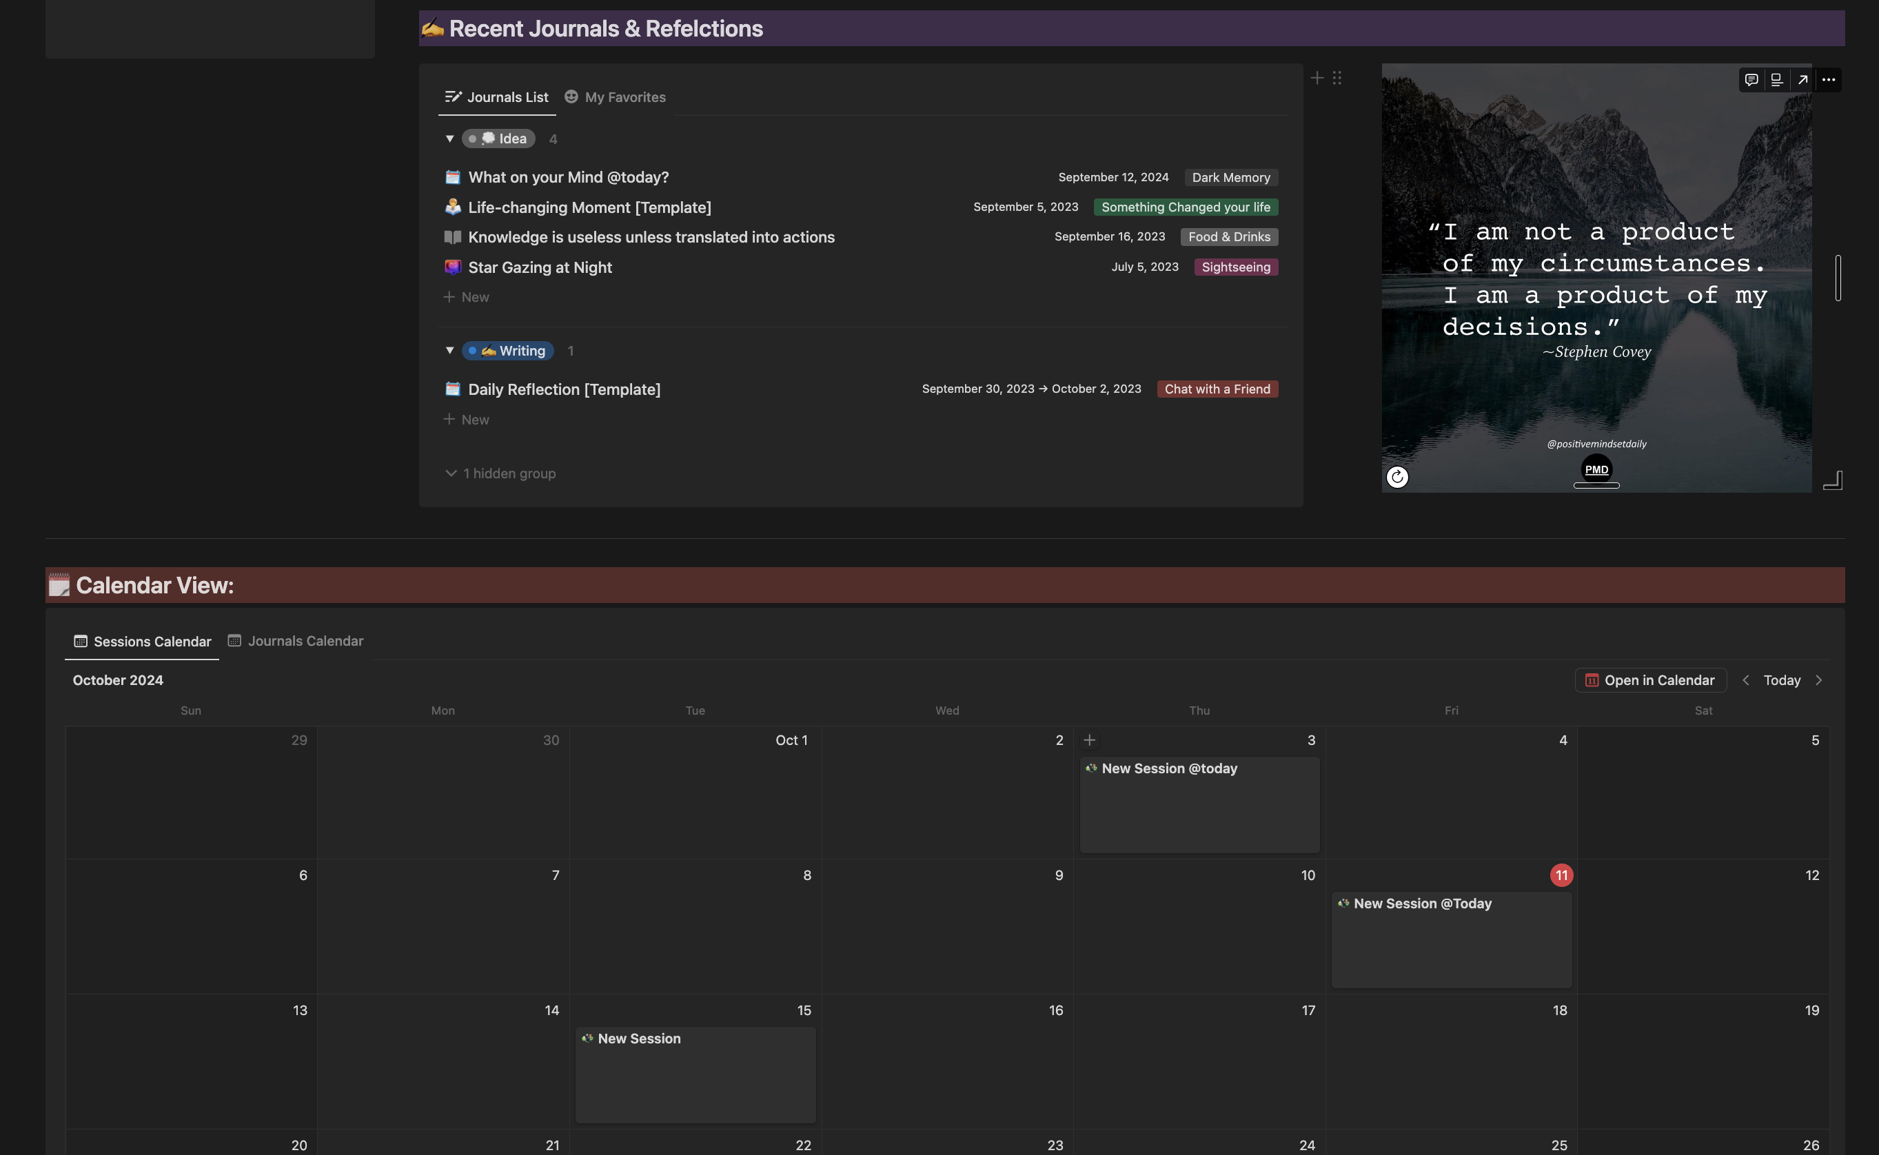This screenshot has width=1879, height=1155.
Task: Click the highlighted date 11 in the calendar
Action: (1561, 875)
